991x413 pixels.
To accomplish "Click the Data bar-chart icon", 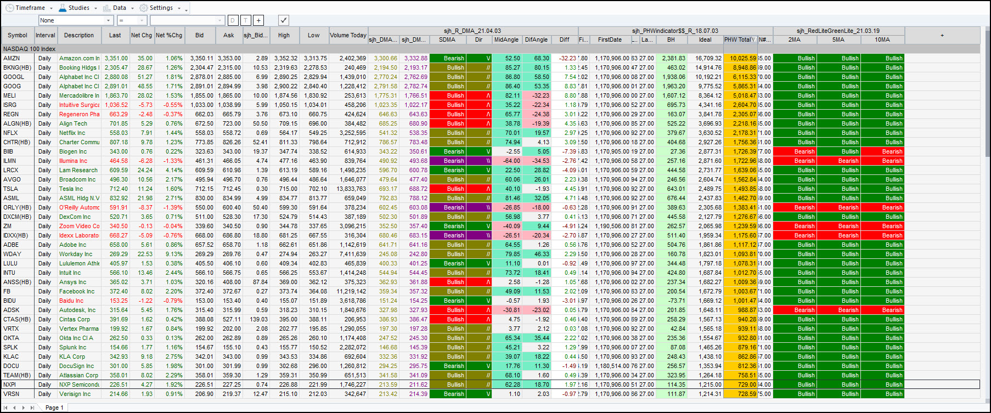I will [106, 8].
